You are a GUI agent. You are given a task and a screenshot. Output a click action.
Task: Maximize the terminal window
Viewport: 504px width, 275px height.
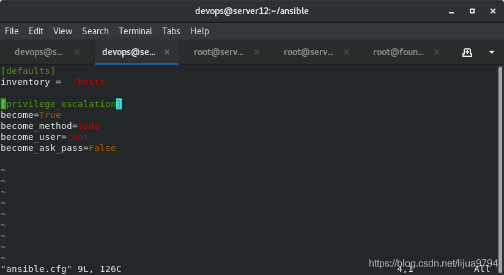(x=472, y=11)
